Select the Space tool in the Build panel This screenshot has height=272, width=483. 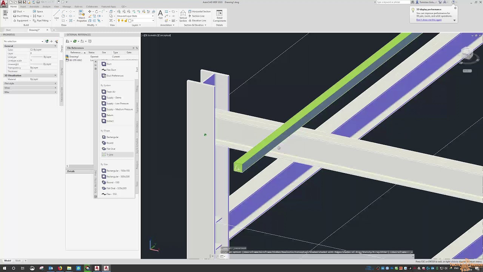(38, 11)
